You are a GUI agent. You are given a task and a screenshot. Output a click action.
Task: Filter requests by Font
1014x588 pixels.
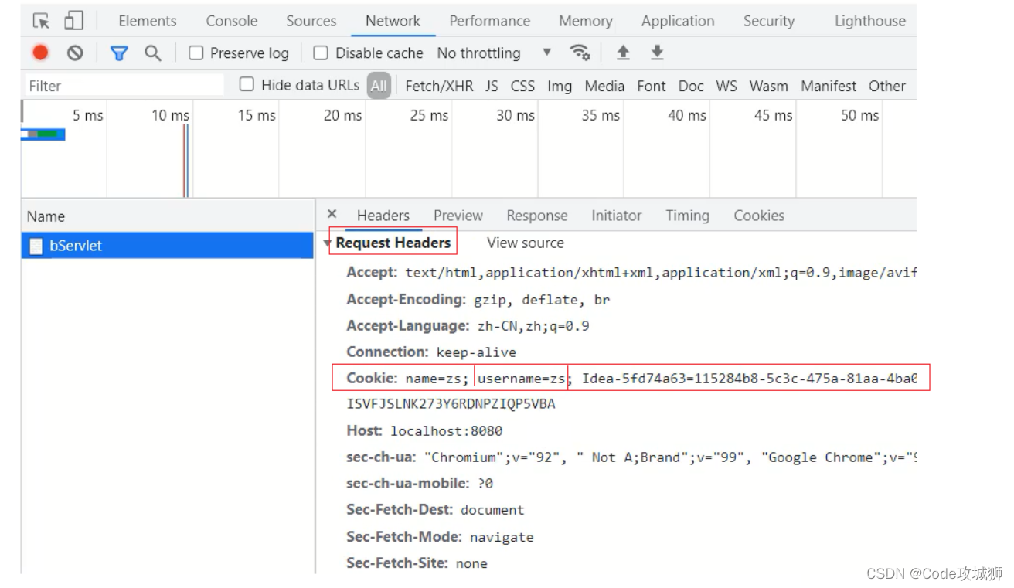point(652,86)
